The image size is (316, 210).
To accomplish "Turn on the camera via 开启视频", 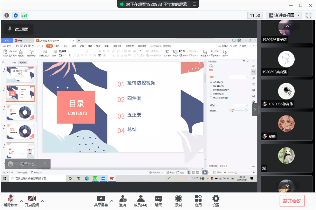I will (32, 201).
